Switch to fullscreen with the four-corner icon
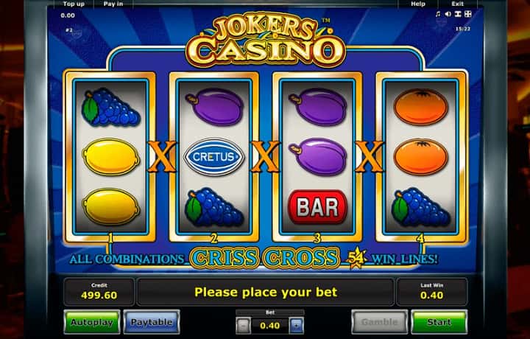 click(468, 14)
